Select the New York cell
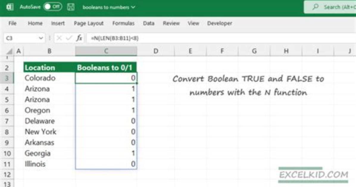Screen dimensions: 356x187 (x=49, y=132)
